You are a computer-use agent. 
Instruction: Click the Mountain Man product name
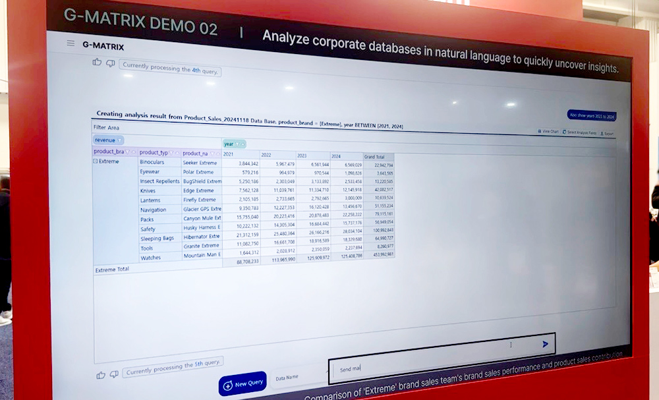[x=202, y=254]
